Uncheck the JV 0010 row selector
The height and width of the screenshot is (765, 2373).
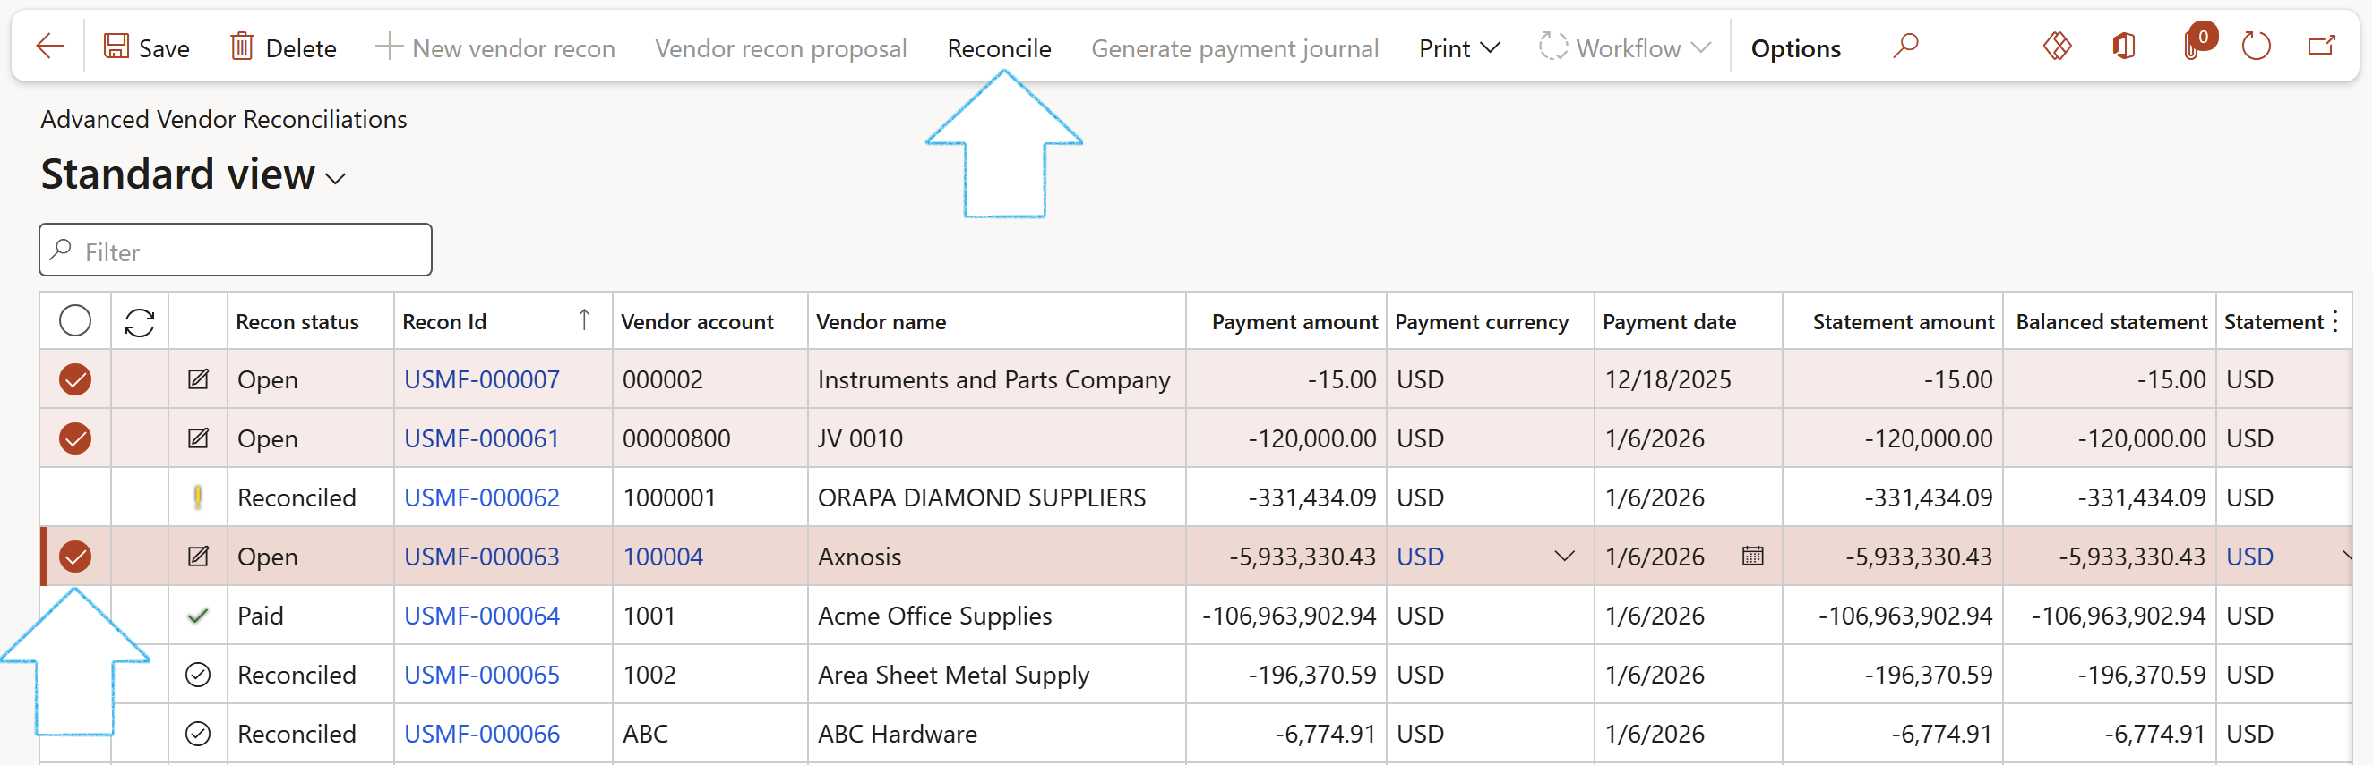click(x=75, y=438)
